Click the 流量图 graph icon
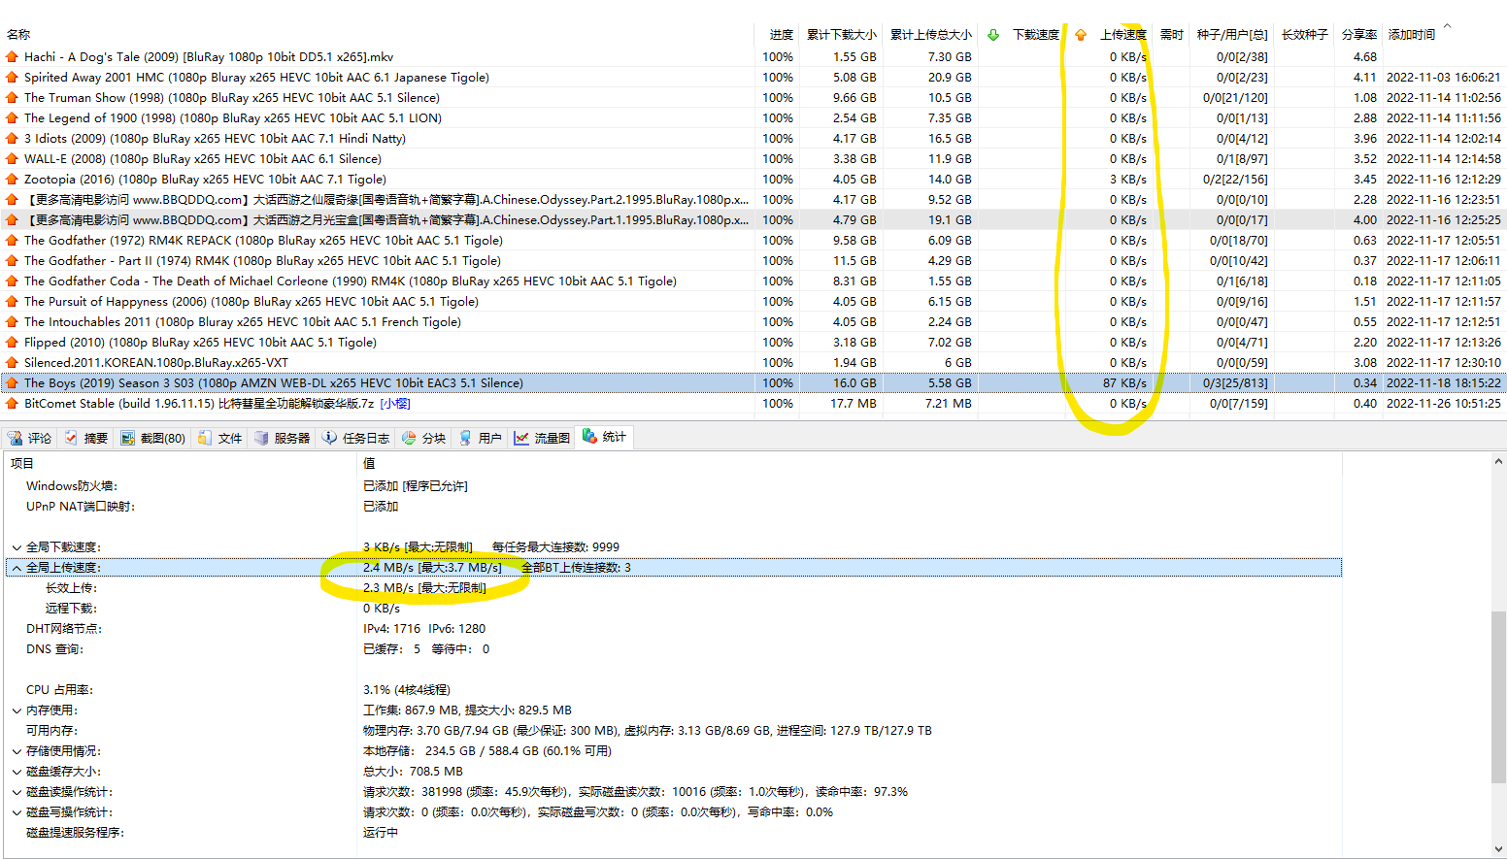This screenshot has width=1507, height=859. (x=521, y=438)
